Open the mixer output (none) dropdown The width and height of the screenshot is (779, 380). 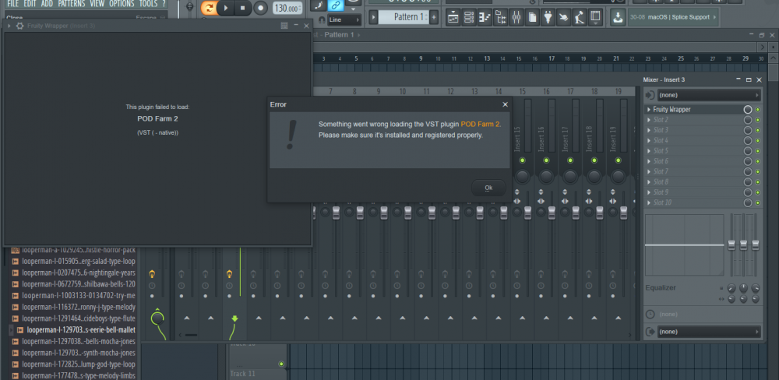coord(709,331)
